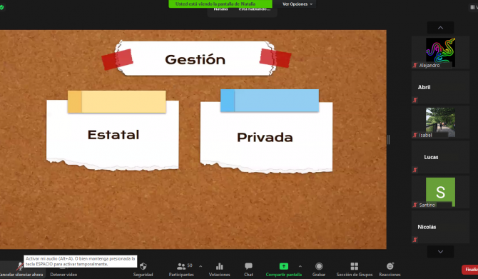Image resolution: width=478 pixels, height=279 pixels.
Task: Open the Participantes panel icon
Action: click(181, 266)
